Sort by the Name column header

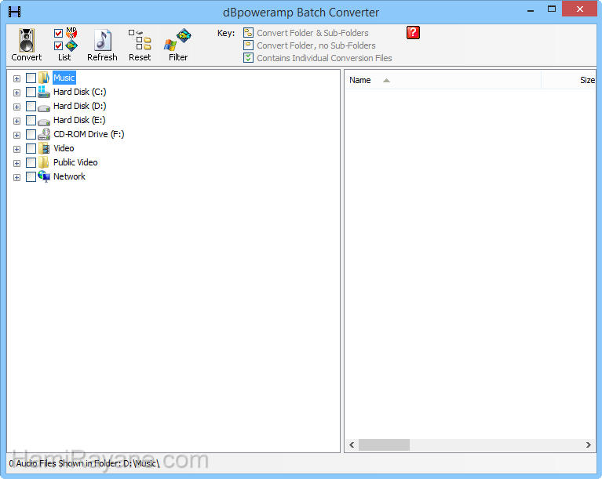click(443, 80)
